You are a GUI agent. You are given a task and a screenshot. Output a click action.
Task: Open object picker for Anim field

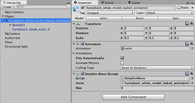click(x=192, y=83)
